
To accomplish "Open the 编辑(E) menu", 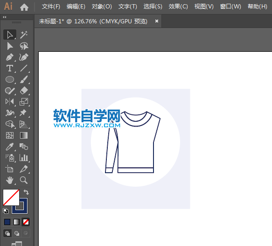I will click(x=76, y=7).
